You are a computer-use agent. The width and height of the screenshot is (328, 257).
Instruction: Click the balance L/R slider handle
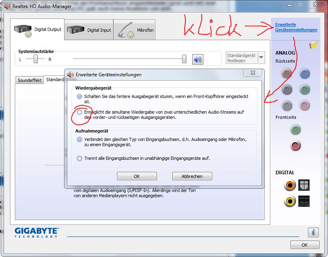36,59
